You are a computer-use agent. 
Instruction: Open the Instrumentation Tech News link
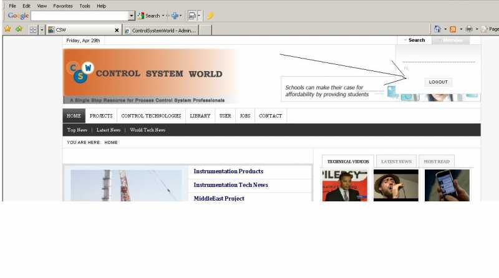pos(231,185)
